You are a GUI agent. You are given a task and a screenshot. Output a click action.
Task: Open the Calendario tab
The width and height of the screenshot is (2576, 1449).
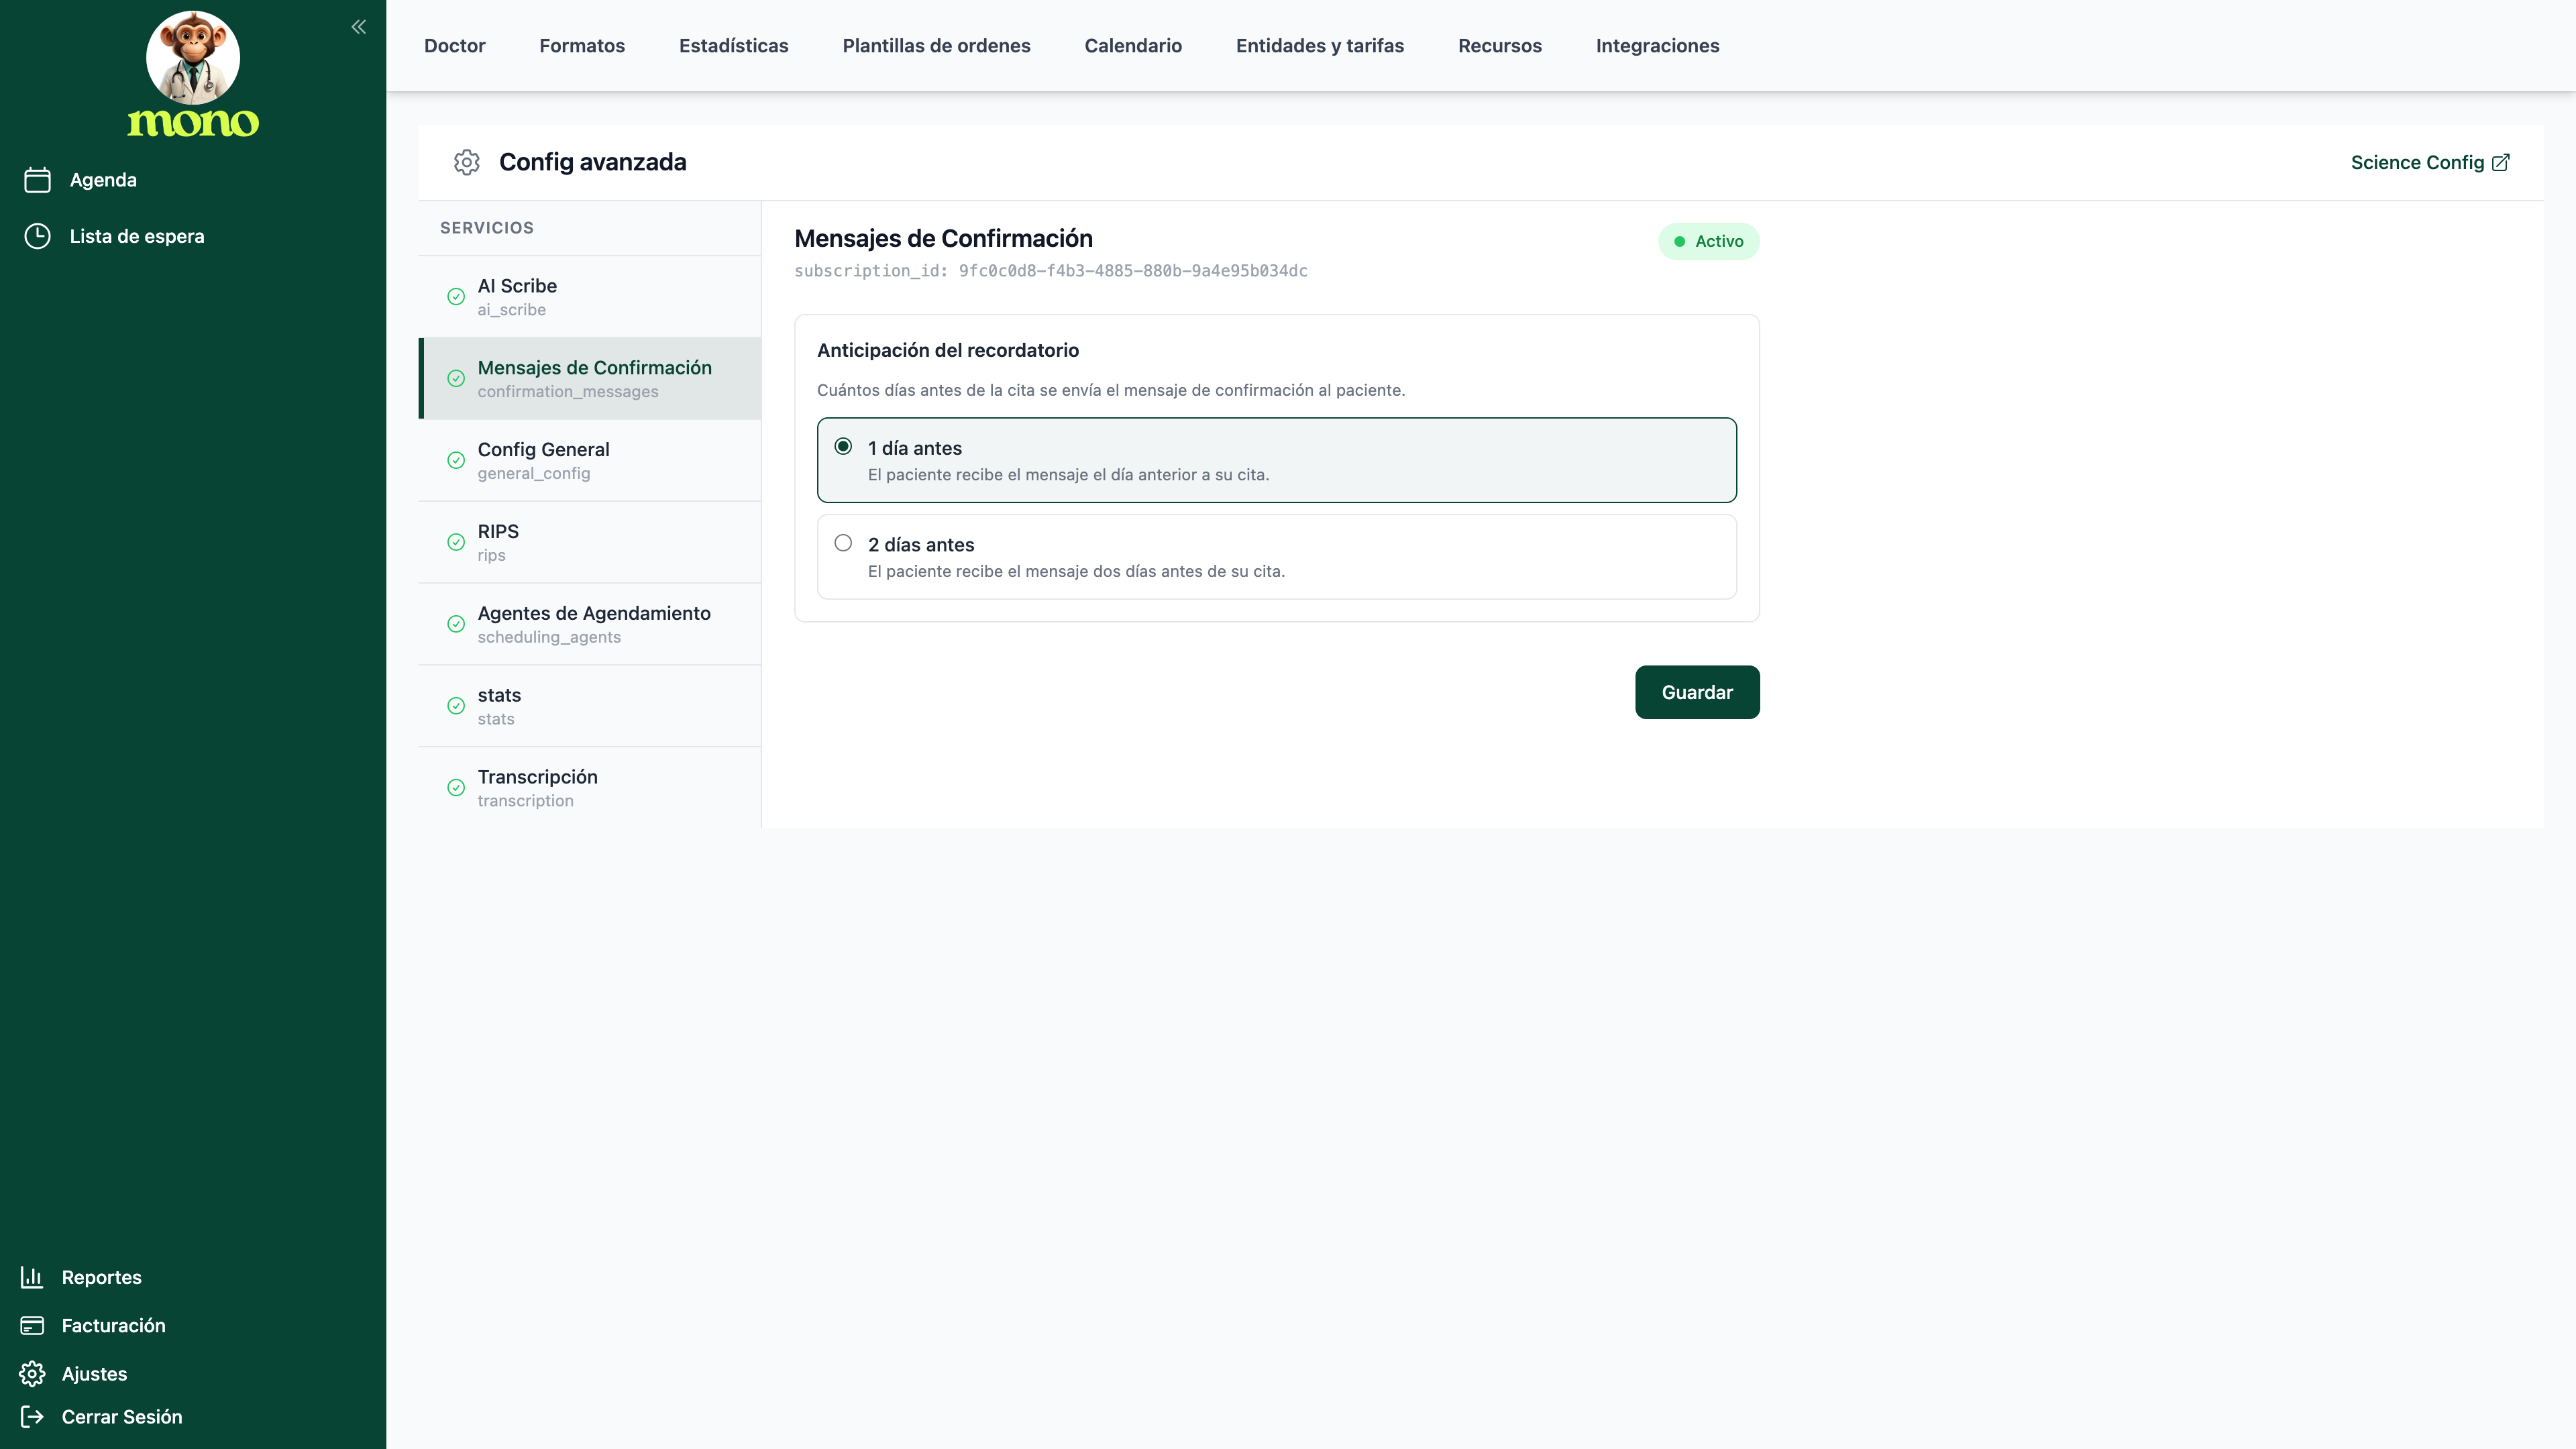(1133, 46)
